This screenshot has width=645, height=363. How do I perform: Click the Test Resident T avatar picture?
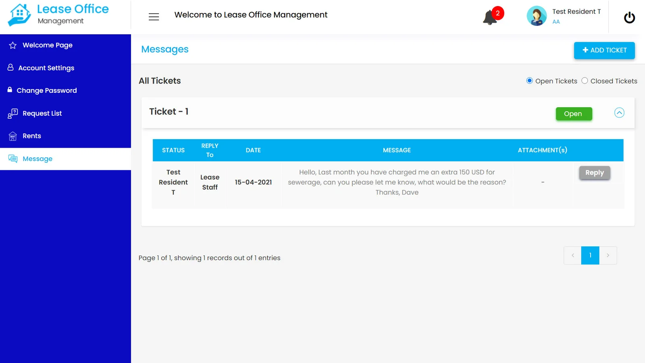pyautogui.click(x=537, y=16)
